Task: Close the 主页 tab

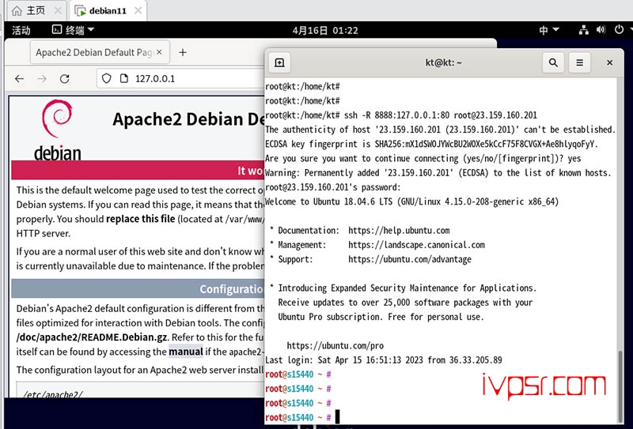Action: coord(58,10)
